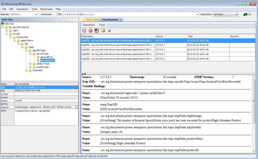Close the Trap Receiver tab
258x159 pixels.
coord(120,20)
